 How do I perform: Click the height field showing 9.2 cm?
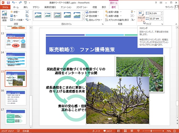click(x=155, y=13)
